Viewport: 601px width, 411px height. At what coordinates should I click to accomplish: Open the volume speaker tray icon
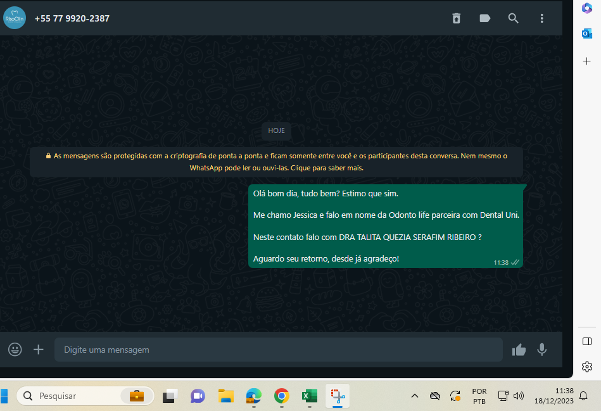coord(519,396)
